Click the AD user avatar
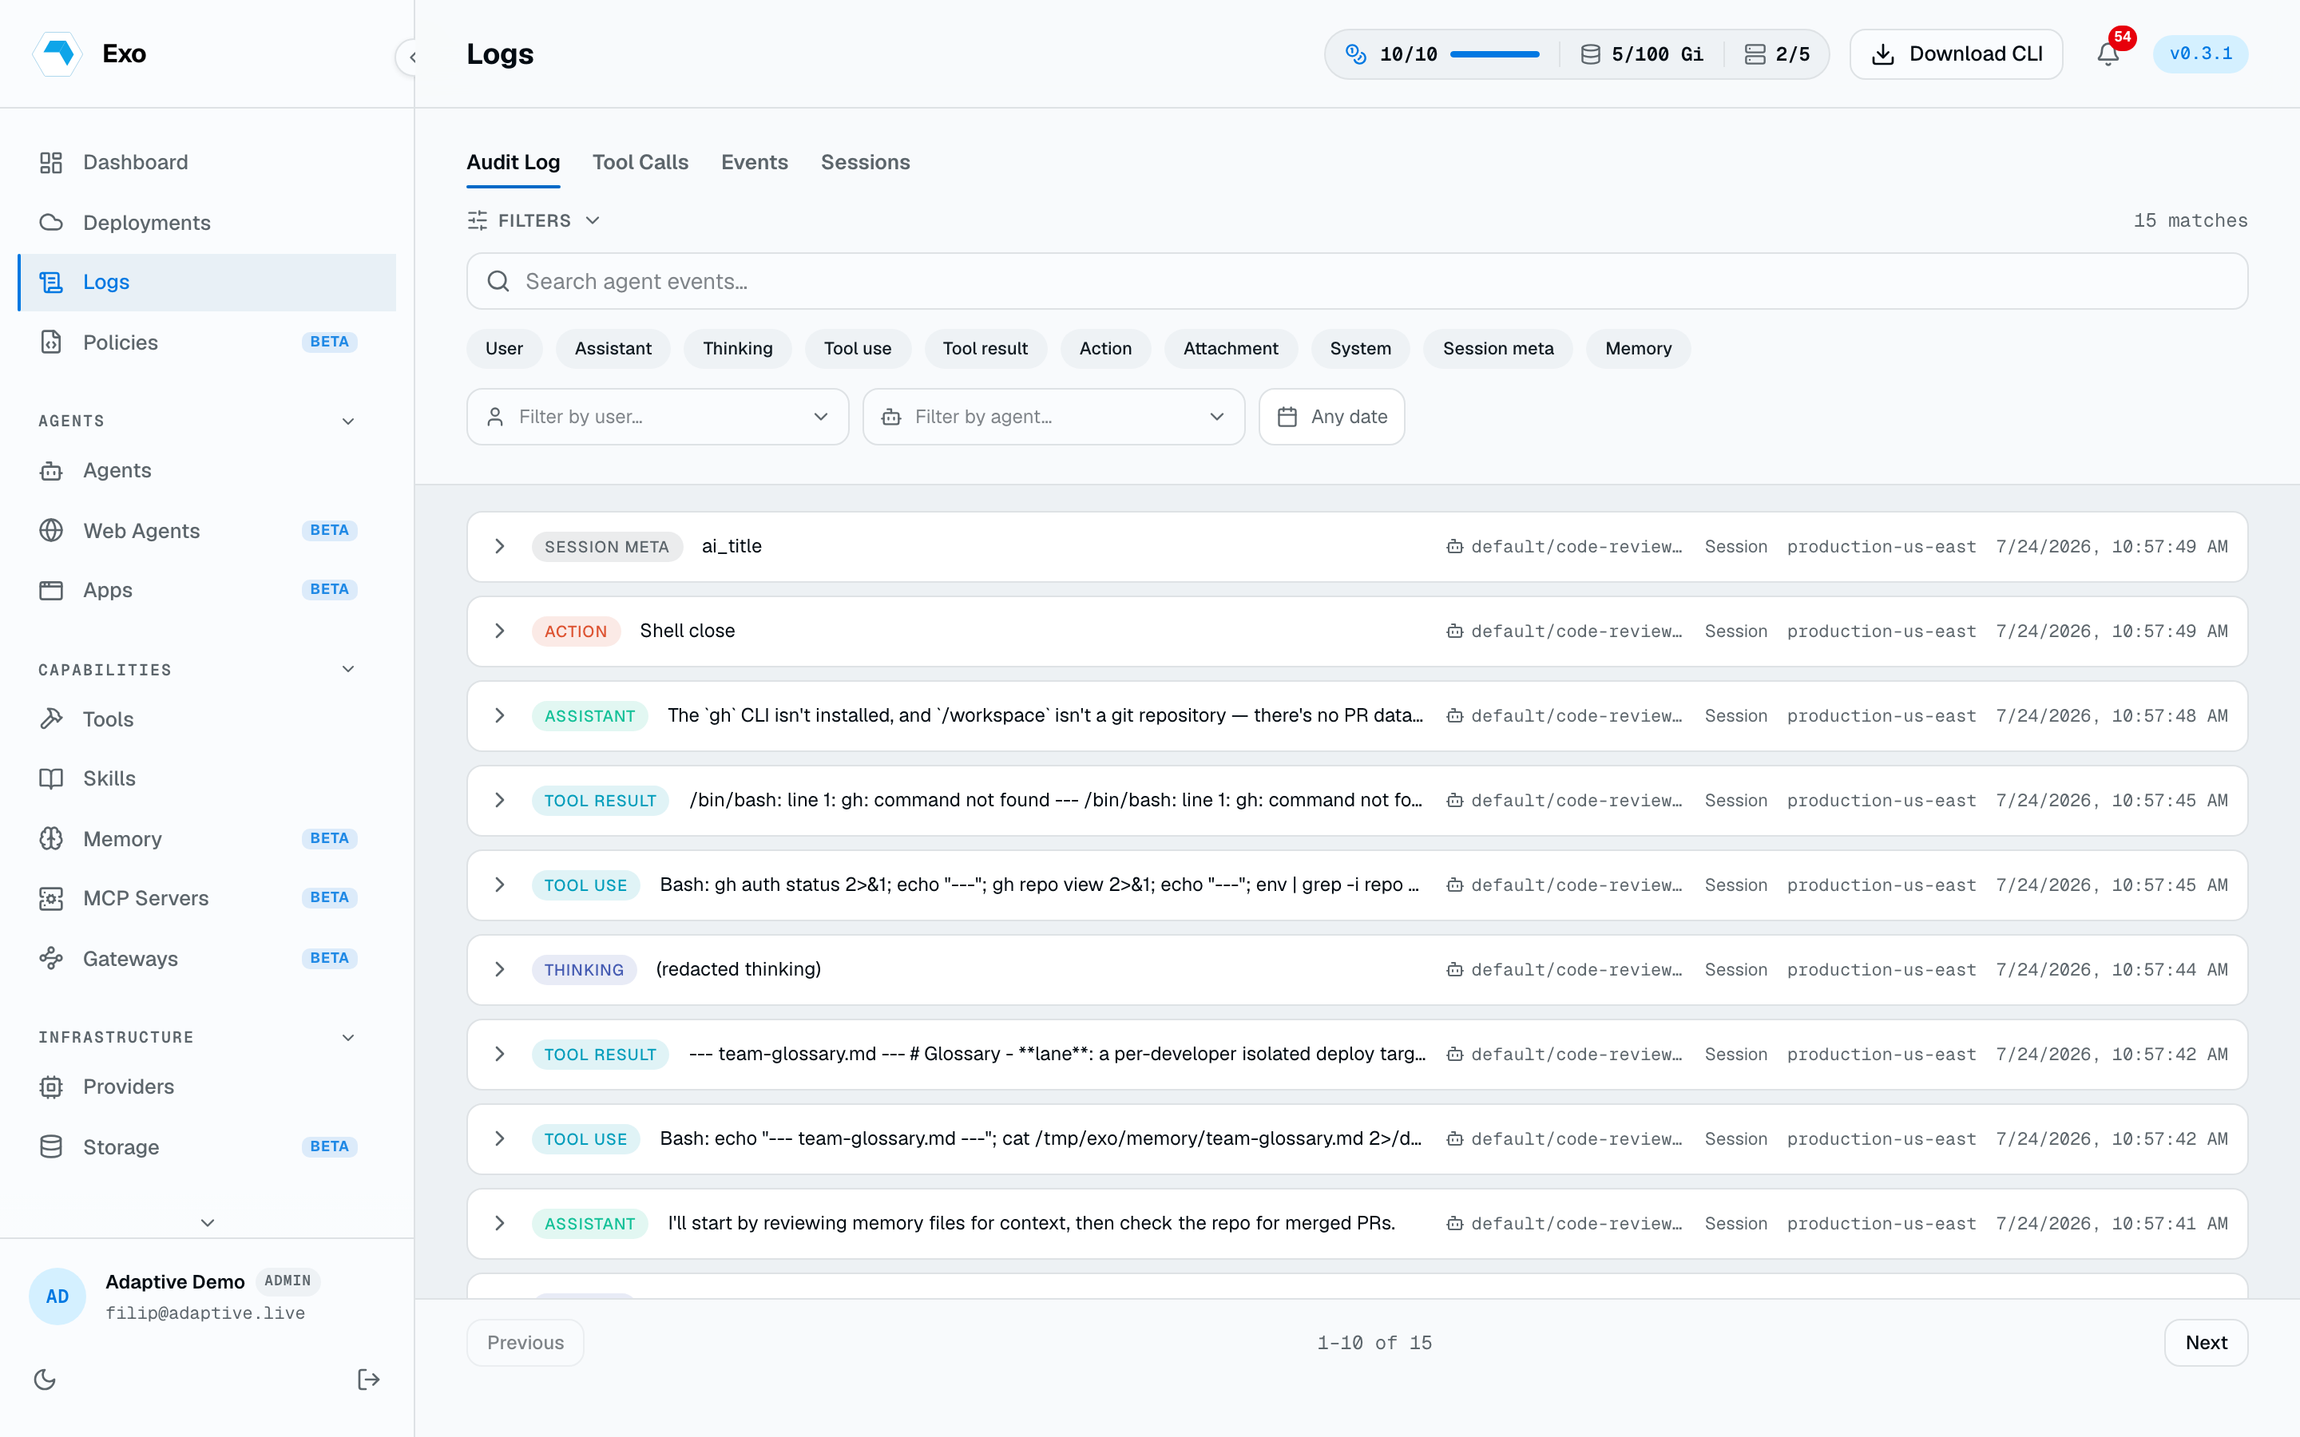The image size is (2300, 1437). tap(58, 1296)
